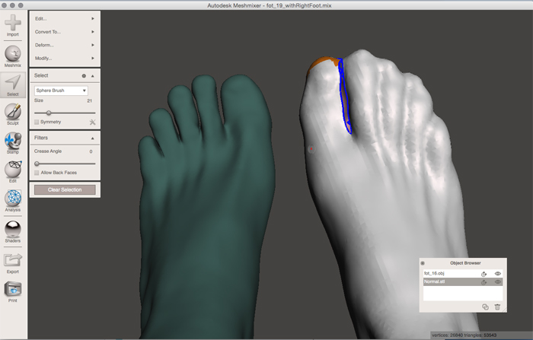
Task: Open the Meshmix tool
Action: 13,53
